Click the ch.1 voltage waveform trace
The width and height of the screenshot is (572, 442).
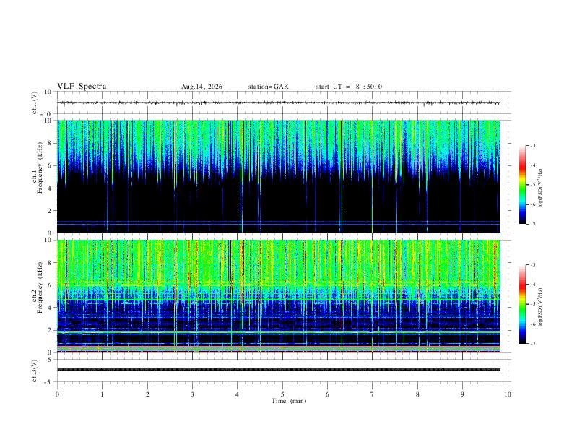279,103
